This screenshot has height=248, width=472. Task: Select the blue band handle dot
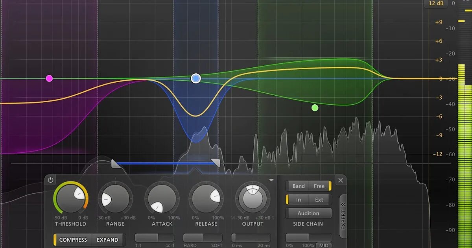[x=196, y=78]
